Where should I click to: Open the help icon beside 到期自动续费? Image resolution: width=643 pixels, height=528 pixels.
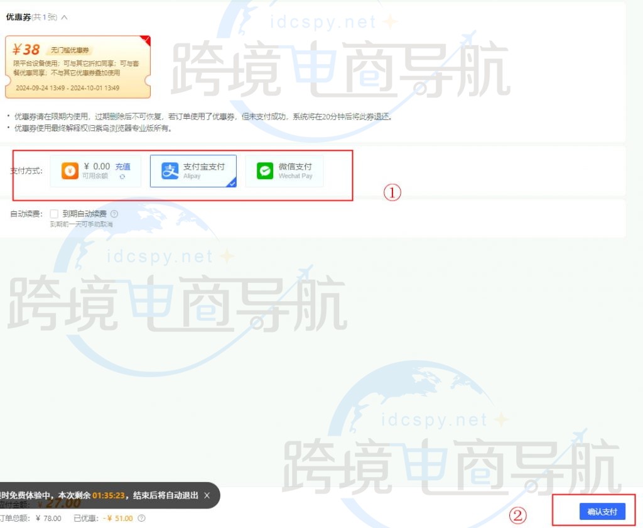(113, 212)
